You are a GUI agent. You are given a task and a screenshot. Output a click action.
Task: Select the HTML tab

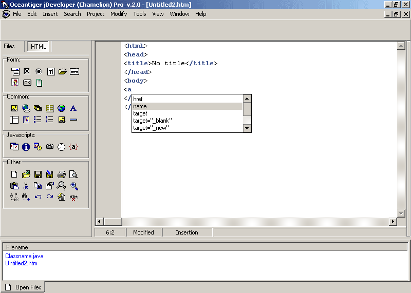tap(38, 47)
